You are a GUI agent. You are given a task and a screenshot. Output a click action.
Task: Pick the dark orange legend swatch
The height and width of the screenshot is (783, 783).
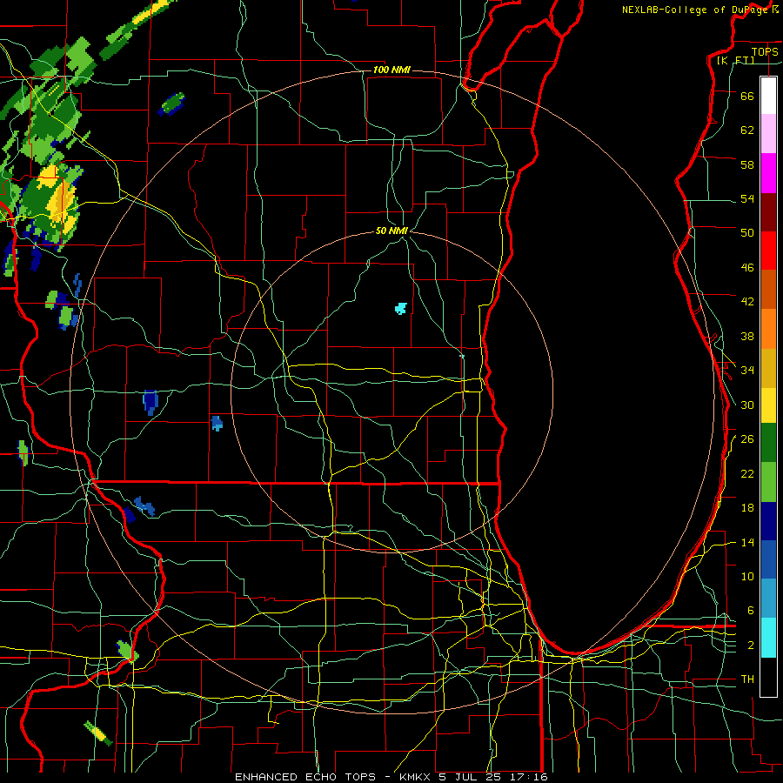pos(768,289)
